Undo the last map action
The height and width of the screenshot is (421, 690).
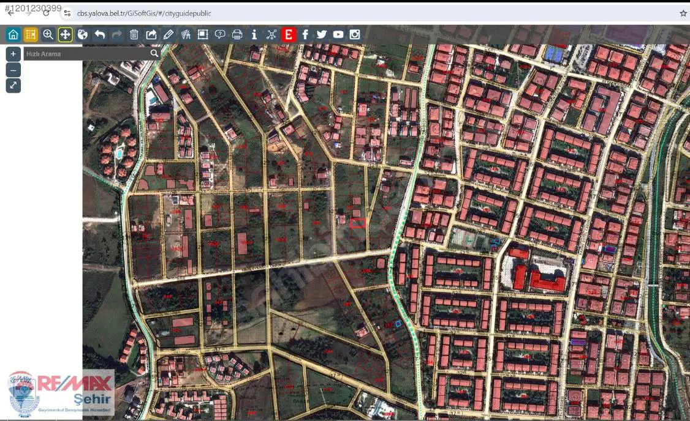point(99,34)
